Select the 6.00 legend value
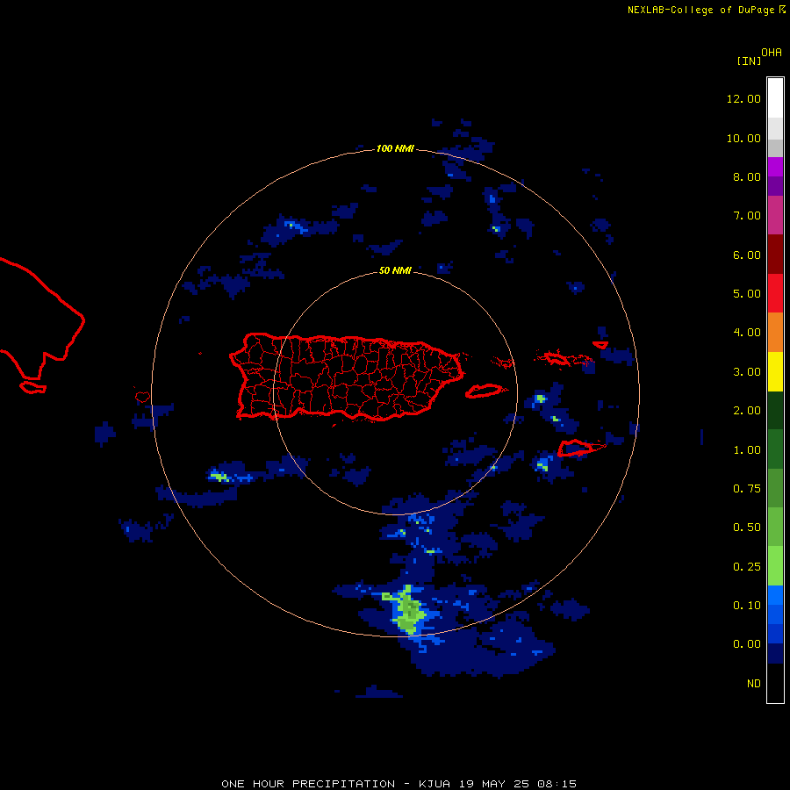 click(747, 255)
